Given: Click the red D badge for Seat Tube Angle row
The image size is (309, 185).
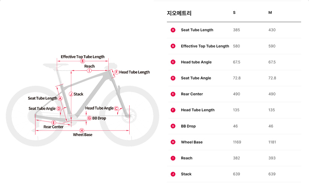Looking at the screenshot, I should (173, 78).
